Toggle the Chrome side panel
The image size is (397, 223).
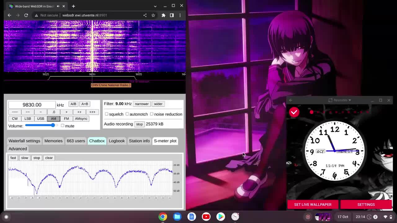(x=172, y=15)
